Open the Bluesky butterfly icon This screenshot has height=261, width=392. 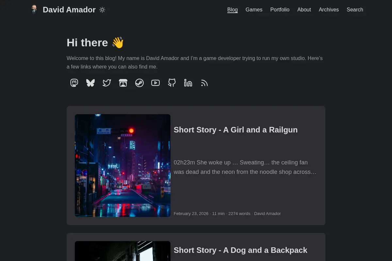90,83
